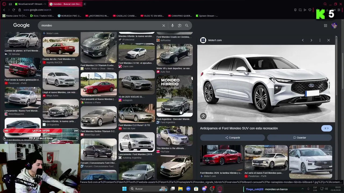This screenshot has width=344, height=193.
Task: Expand the system tray hidden icons
Action: 303,189
